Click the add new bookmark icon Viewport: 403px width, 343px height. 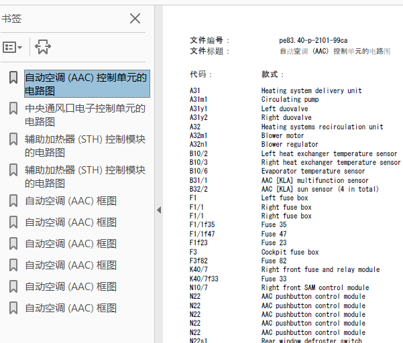coord(43,47)
